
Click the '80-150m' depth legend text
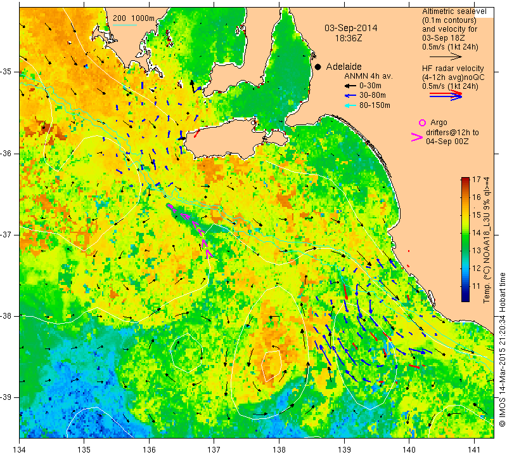click(x=375, y=105)
